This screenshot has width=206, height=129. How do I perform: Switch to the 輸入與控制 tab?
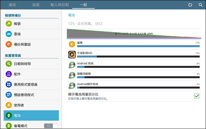tap(60, 5)
